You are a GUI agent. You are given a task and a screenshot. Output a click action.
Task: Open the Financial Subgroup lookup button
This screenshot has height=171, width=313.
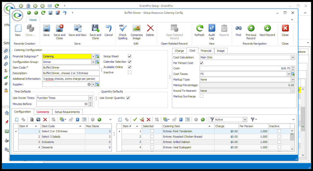coord(97,56)
